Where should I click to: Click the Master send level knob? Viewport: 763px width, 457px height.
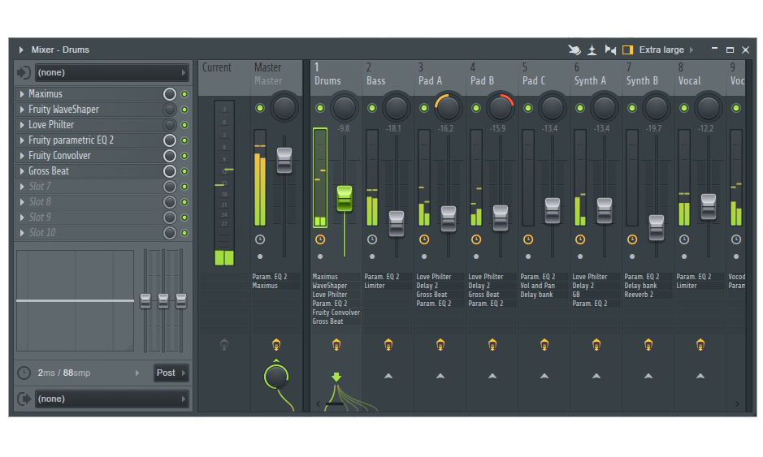(276, 377)
